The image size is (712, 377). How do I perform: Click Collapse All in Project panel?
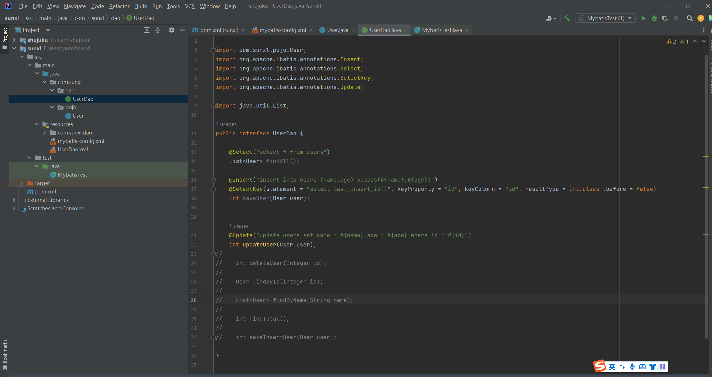[158, 30]
